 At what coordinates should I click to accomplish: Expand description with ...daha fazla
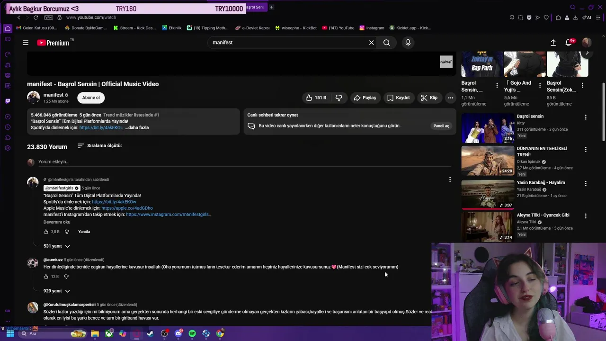coord(137,127)
